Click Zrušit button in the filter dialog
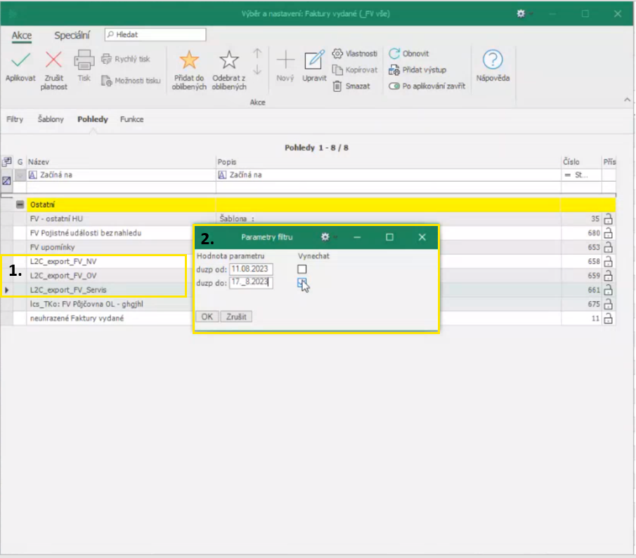This screenshot has width=636, height=558. pyautogui.click(x=236, y=317)
